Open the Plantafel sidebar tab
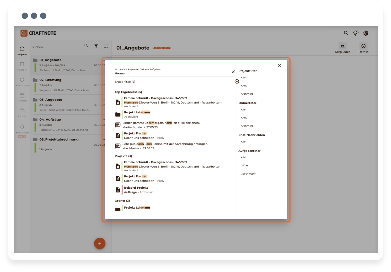The width and height of the screenshot is (391, 272). (x=22, y=97)
